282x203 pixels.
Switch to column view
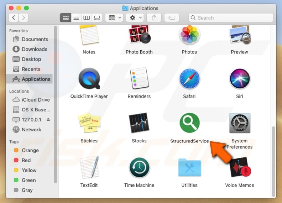(x=86, y=17)
